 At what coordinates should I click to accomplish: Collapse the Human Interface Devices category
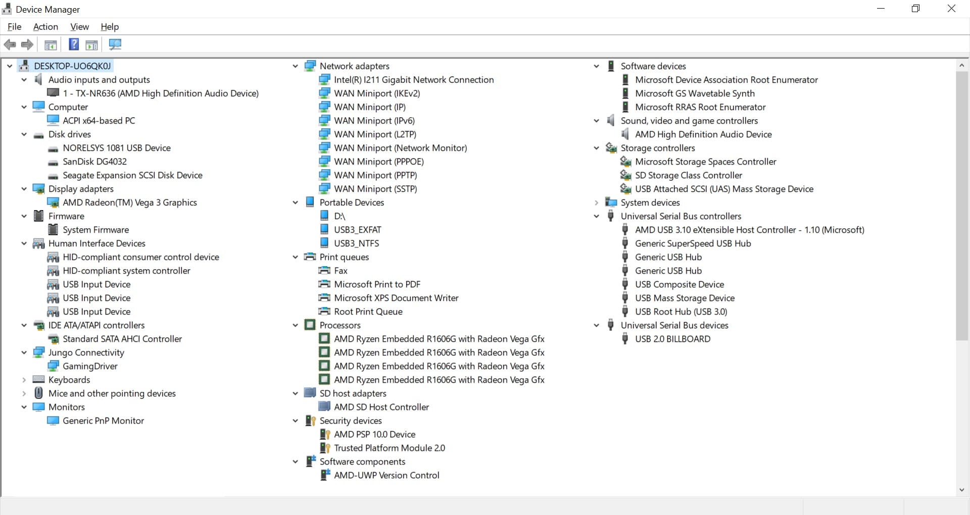[24, 243]
